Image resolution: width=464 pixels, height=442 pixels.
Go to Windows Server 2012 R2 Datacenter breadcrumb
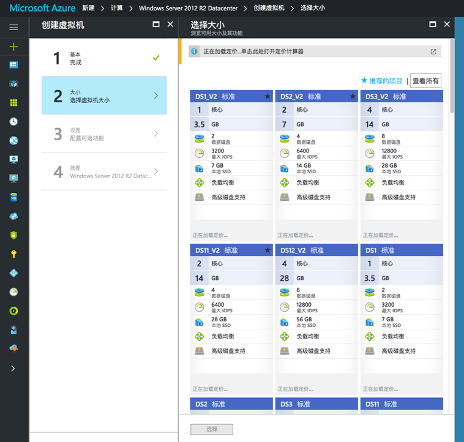[x=188, y=9]
